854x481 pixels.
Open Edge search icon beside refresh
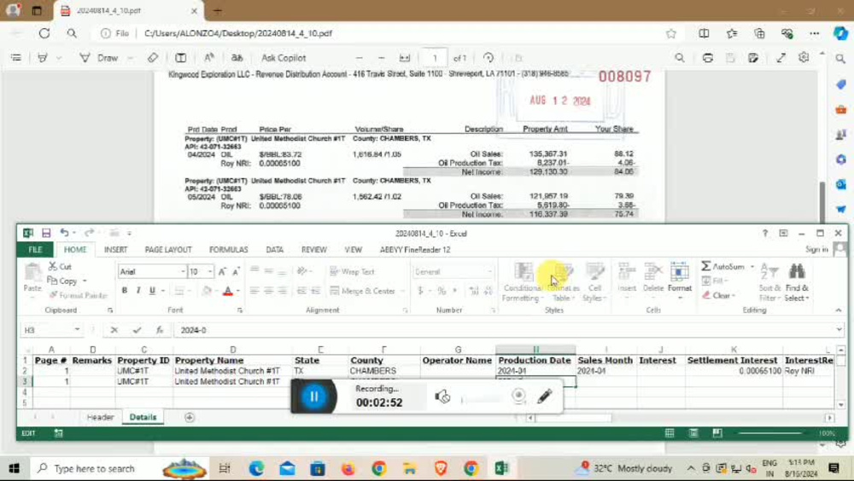click(x=72, y=33)
